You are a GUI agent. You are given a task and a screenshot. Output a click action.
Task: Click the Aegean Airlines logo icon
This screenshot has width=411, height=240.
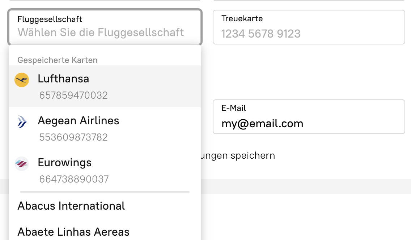(22, 122)
